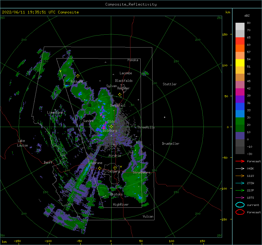Click the Cochrane label
This screenshot has width=262, height=245.
[x=95, y=163]
